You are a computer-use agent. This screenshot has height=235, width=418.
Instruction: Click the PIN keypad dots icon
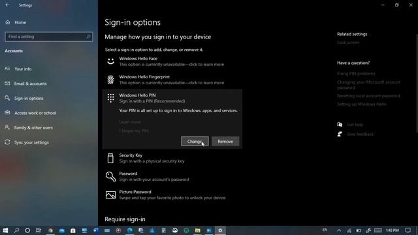[x=110, y=98]
